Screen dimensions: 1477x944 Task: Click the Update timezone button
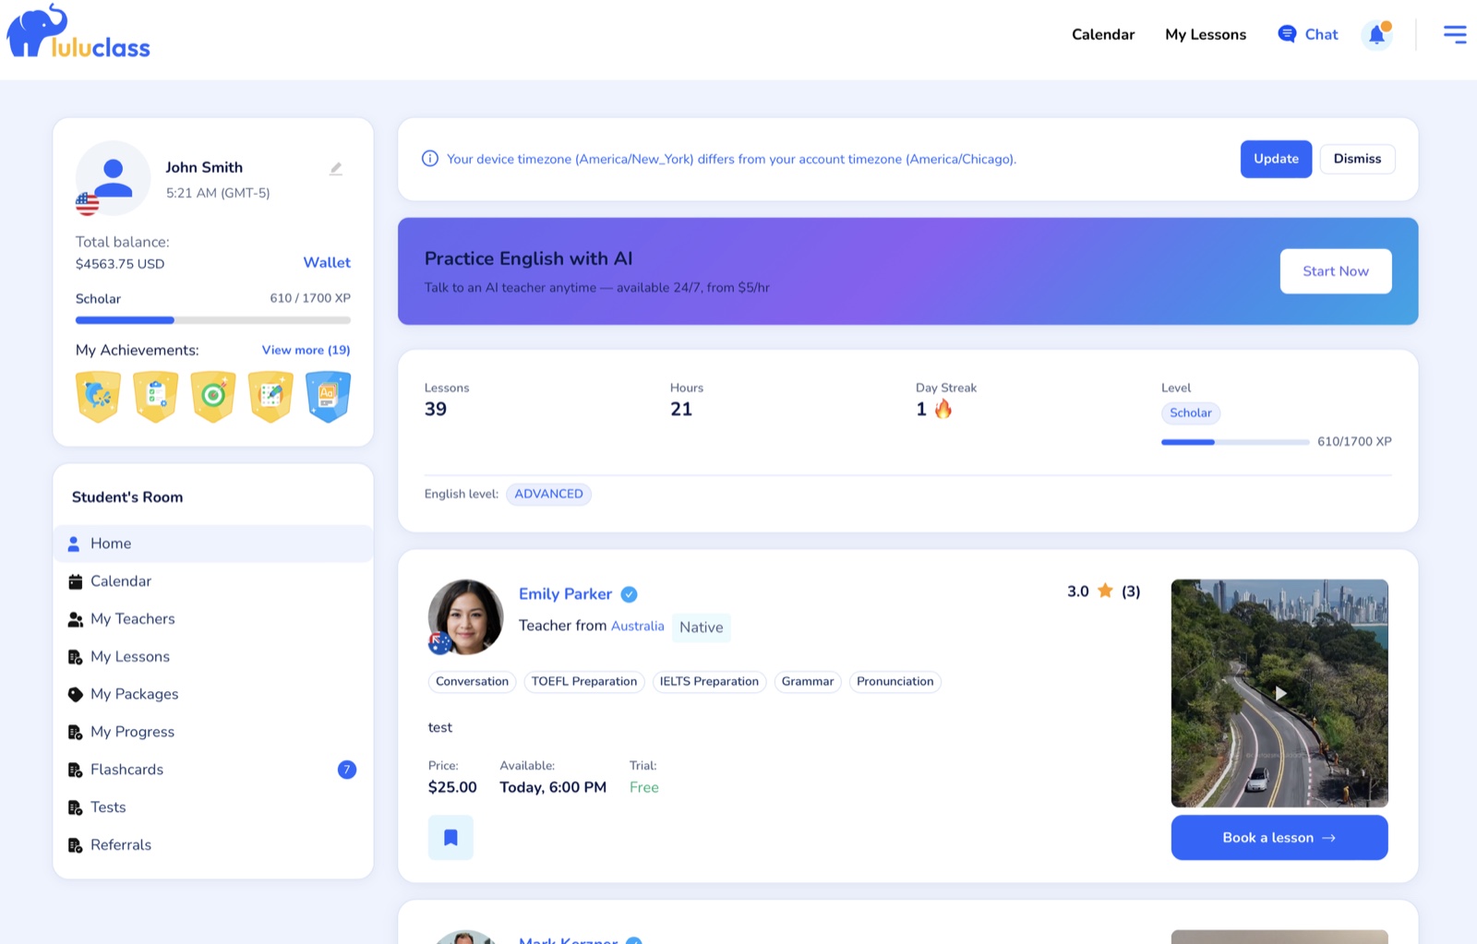click(1276, 159)
